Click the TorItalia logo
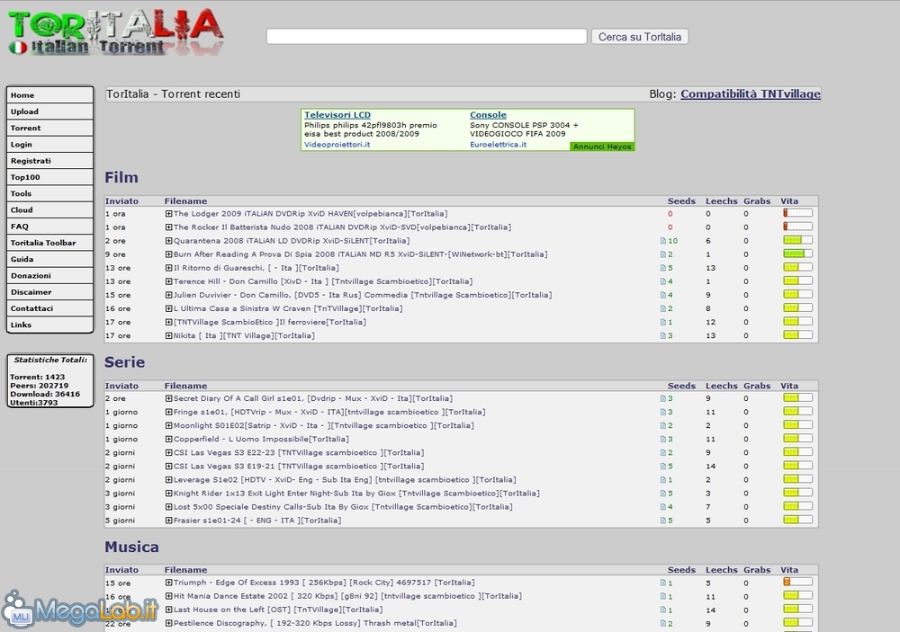900x632 pixels. tap(115, 32)
